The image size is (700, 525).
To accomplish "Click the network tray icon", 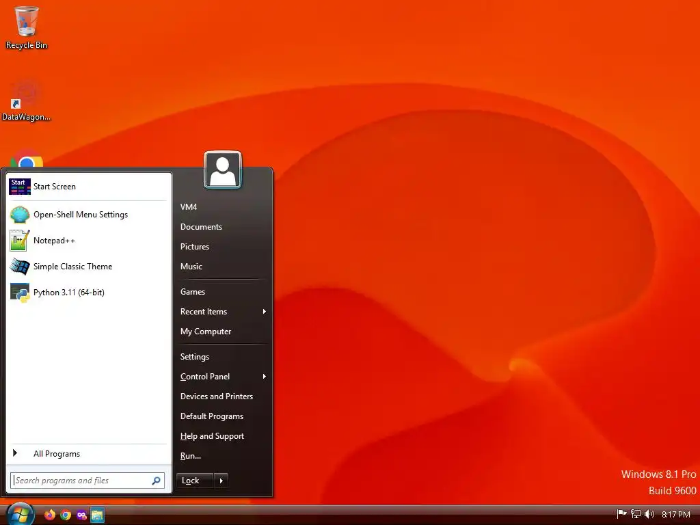I will tap(635, 514).
